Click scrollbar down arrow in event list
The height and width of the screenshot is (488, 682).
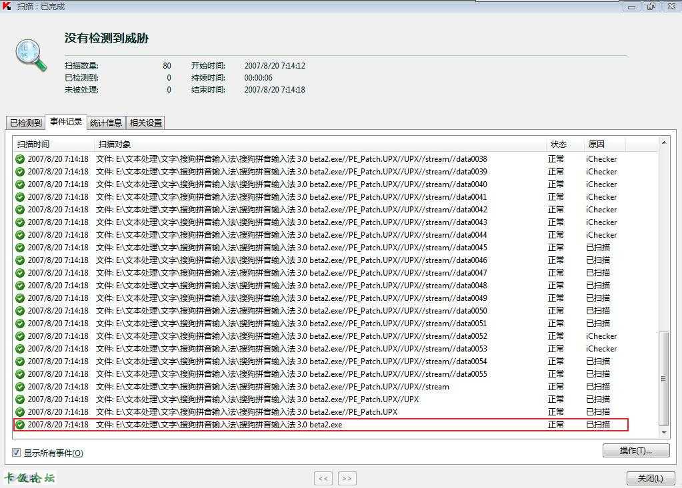tap(664, 433)
